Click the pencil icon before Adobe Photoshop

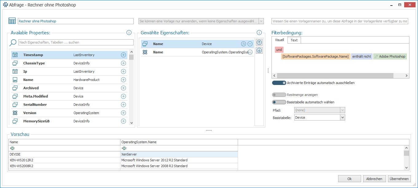376,56
